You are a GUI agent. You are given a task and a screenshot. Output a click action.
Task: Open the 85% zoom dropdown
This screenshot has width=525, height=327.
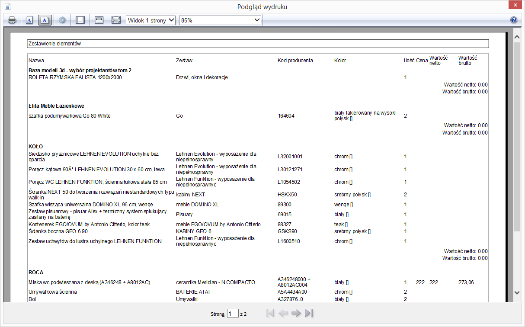coord(221,20)
